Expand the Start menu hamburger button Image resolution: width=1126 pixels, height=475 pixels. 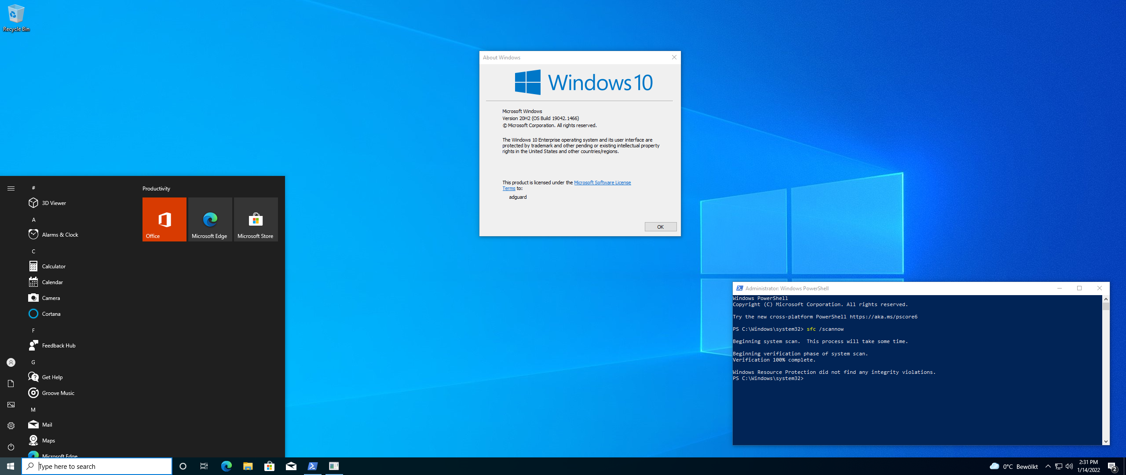click(11, 188)
